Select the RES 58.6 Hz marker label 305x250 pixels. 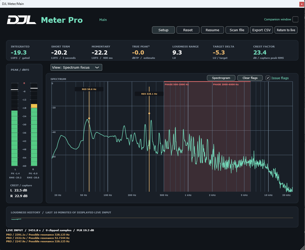click(x=89, y=89)
